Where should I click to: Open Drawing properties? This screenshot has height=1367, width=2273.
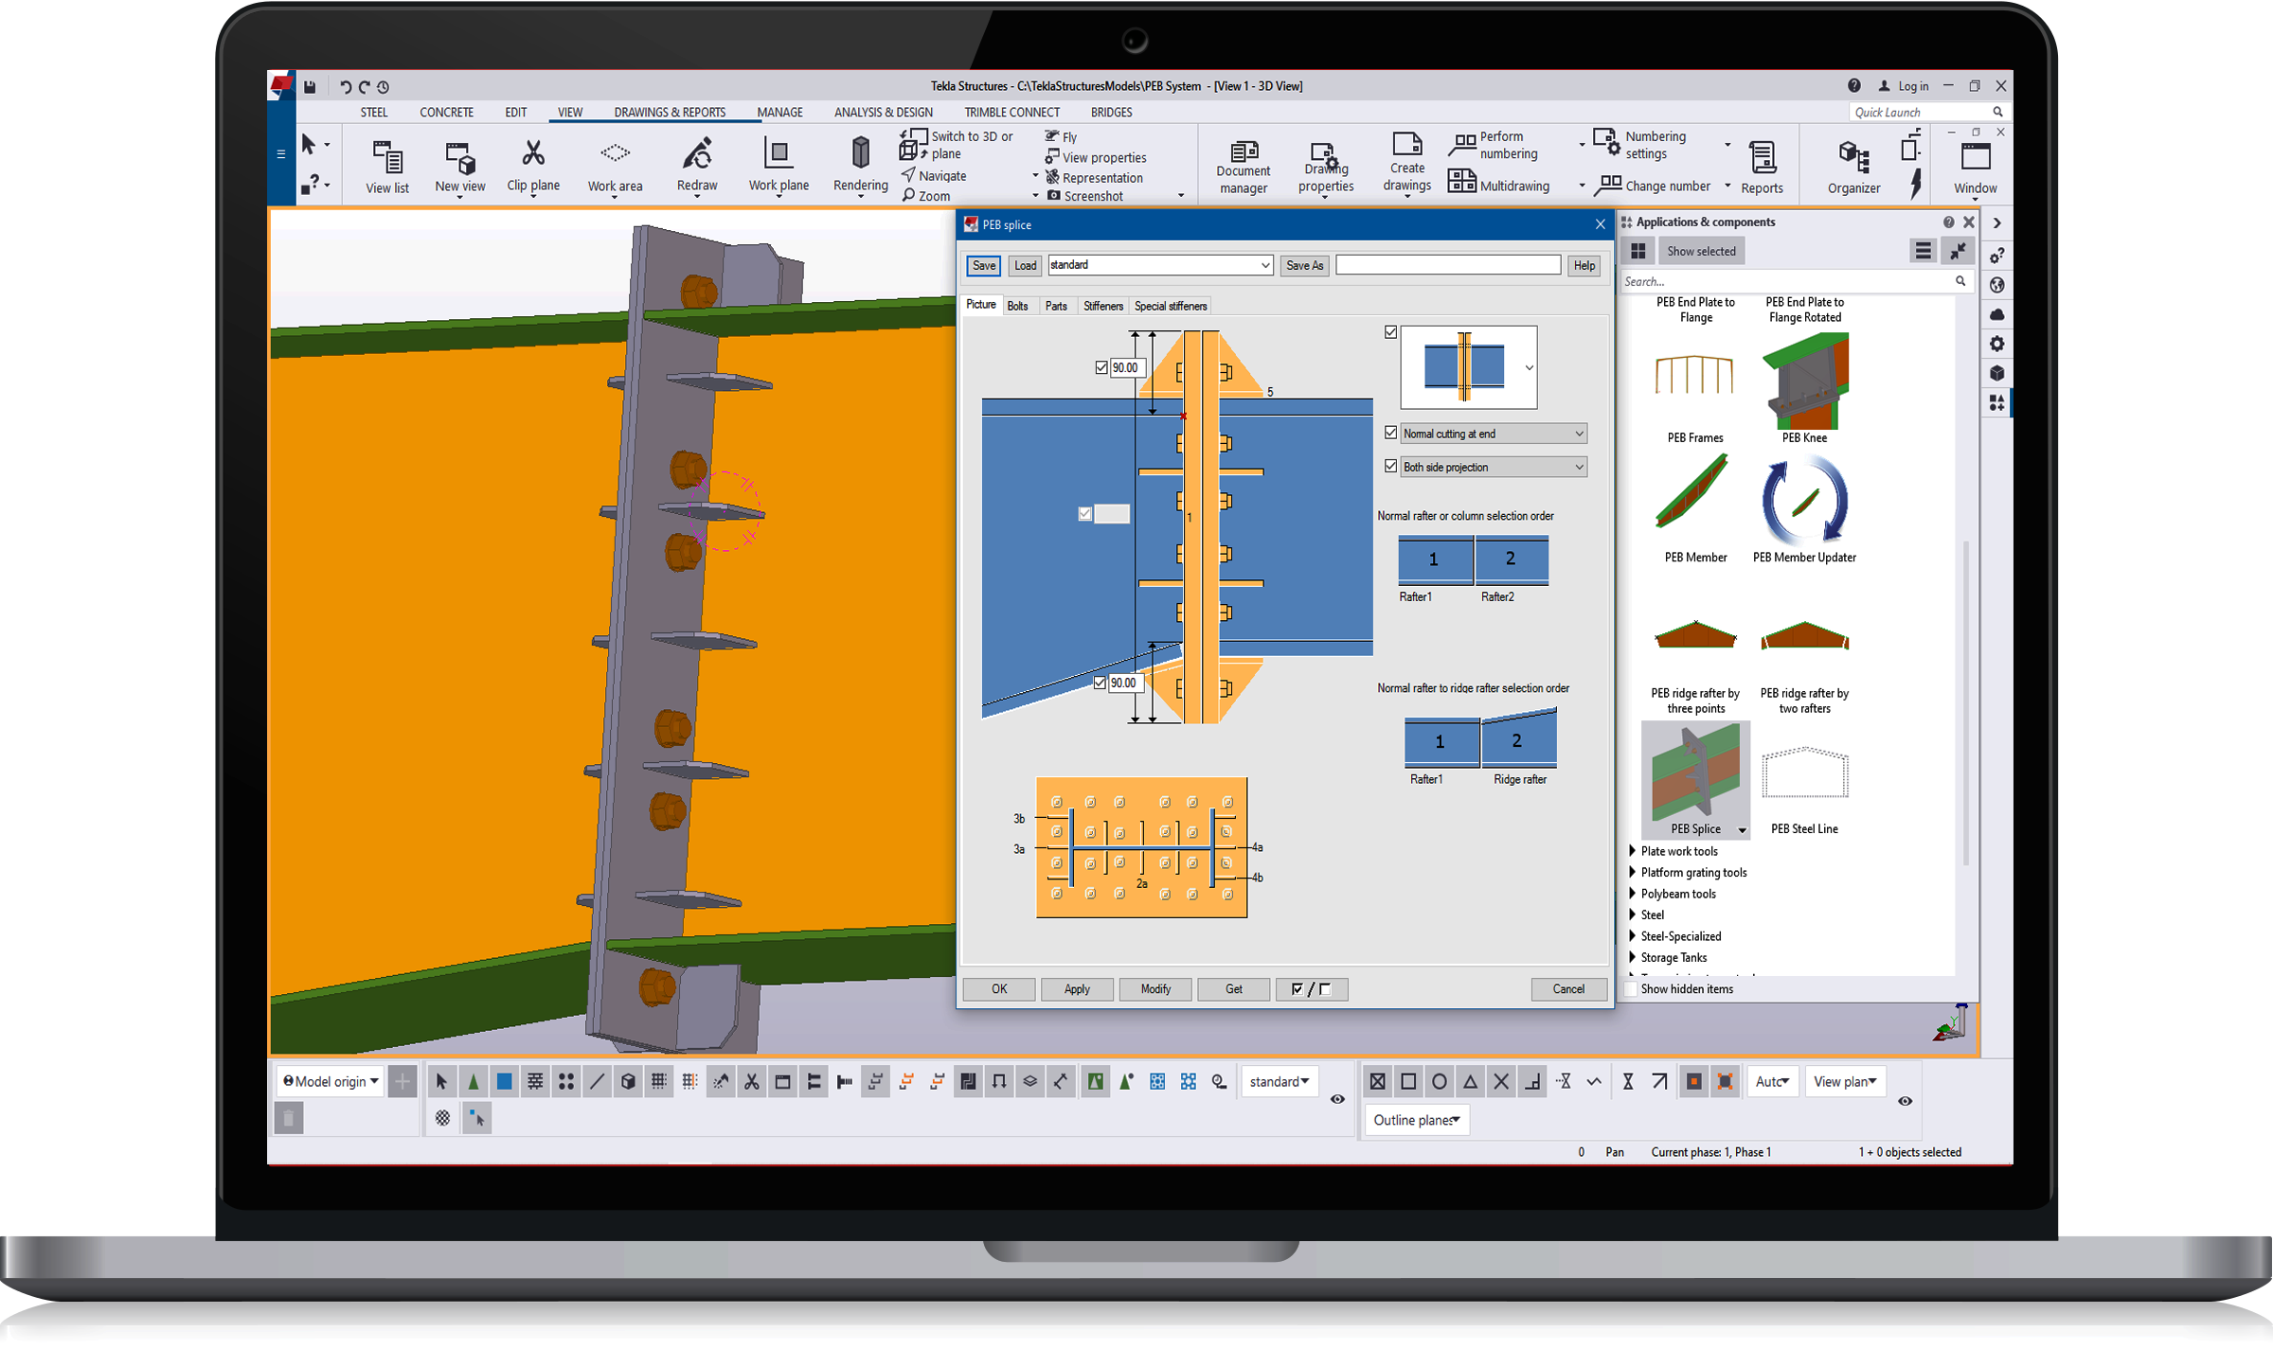coord(1326,169)
